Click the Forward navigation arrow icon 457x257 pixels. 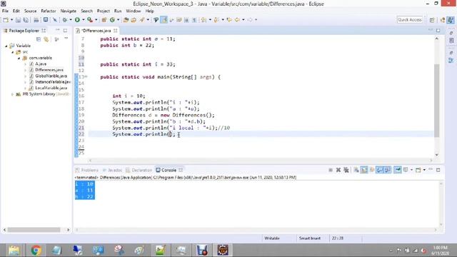coord(250,20)
